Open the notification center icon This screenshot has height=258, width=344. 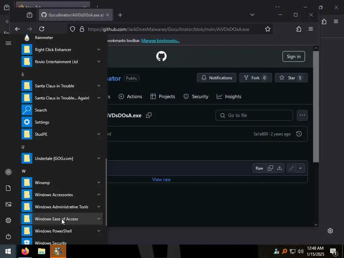click(x=334, y=251)
